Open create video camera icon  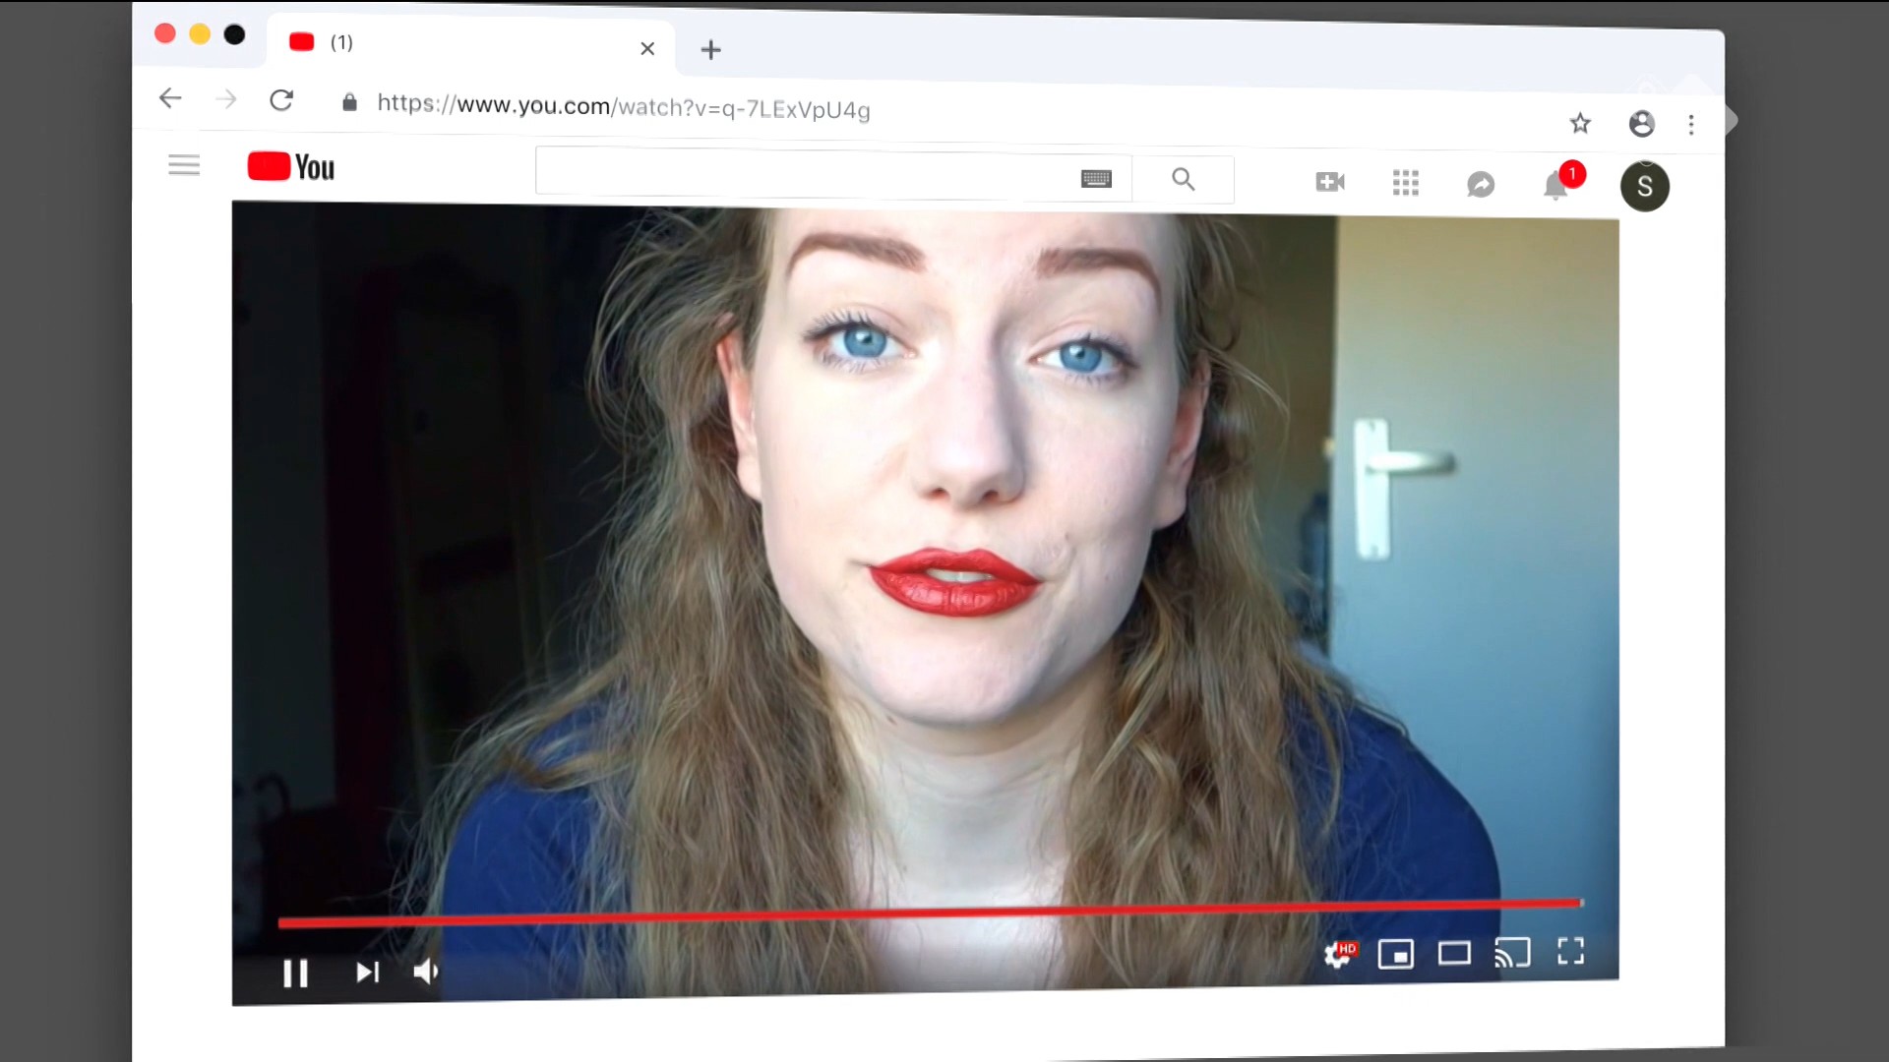pos(1329,182)
